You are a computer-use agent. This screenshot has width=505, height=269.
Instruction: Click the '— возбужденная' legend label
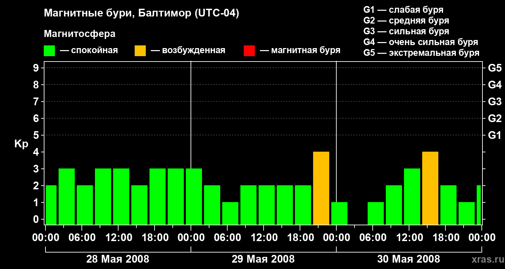pos(188,50)
